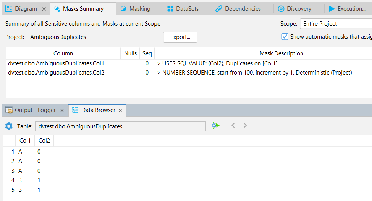The image size is (372, 201).
Task: Click the Seq column header
Action: (x=147, y=53)
